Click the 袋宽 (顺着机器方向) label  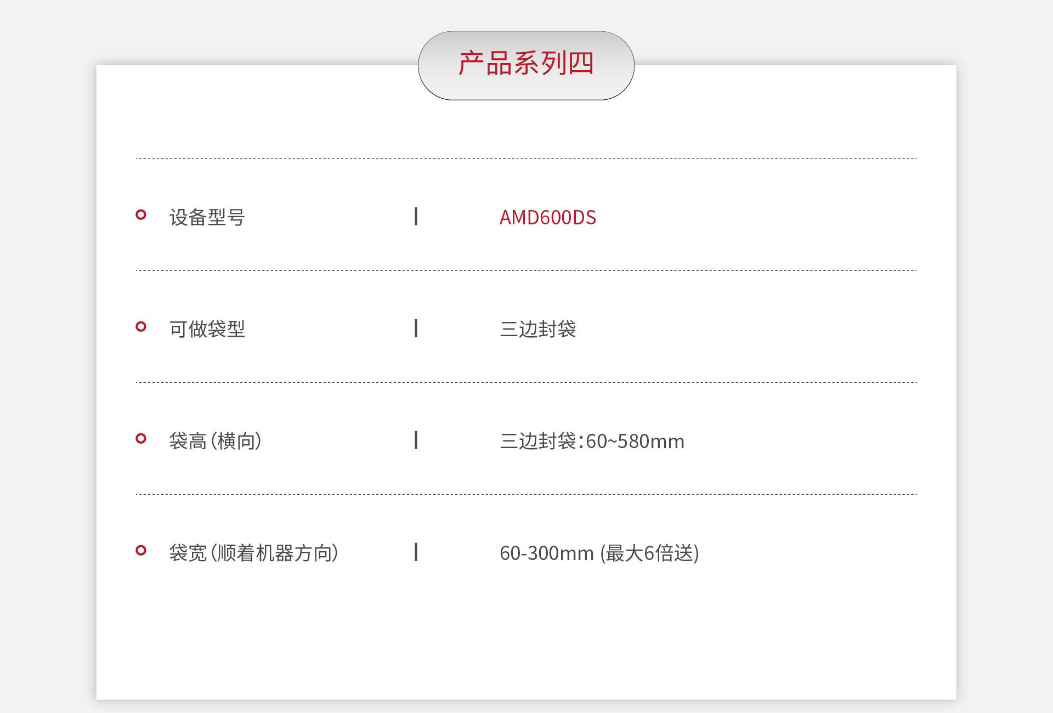coord(253,553)
